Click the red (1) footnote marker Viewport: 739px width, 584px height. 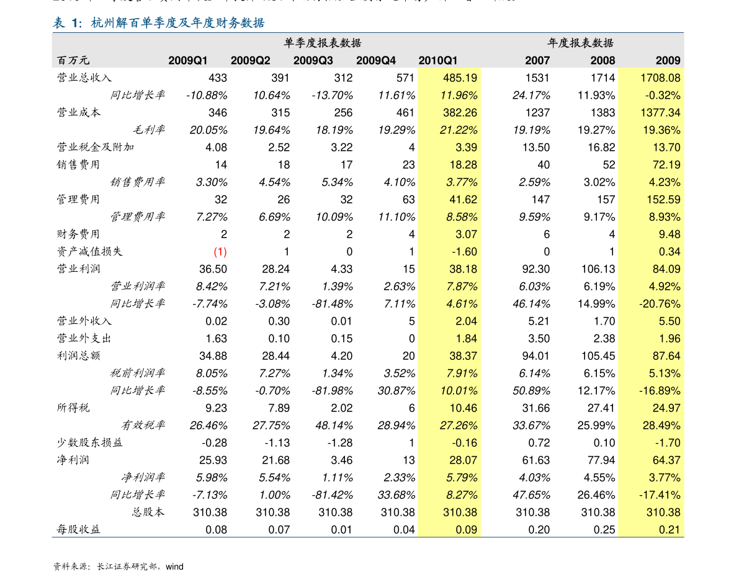click(220, 252)
